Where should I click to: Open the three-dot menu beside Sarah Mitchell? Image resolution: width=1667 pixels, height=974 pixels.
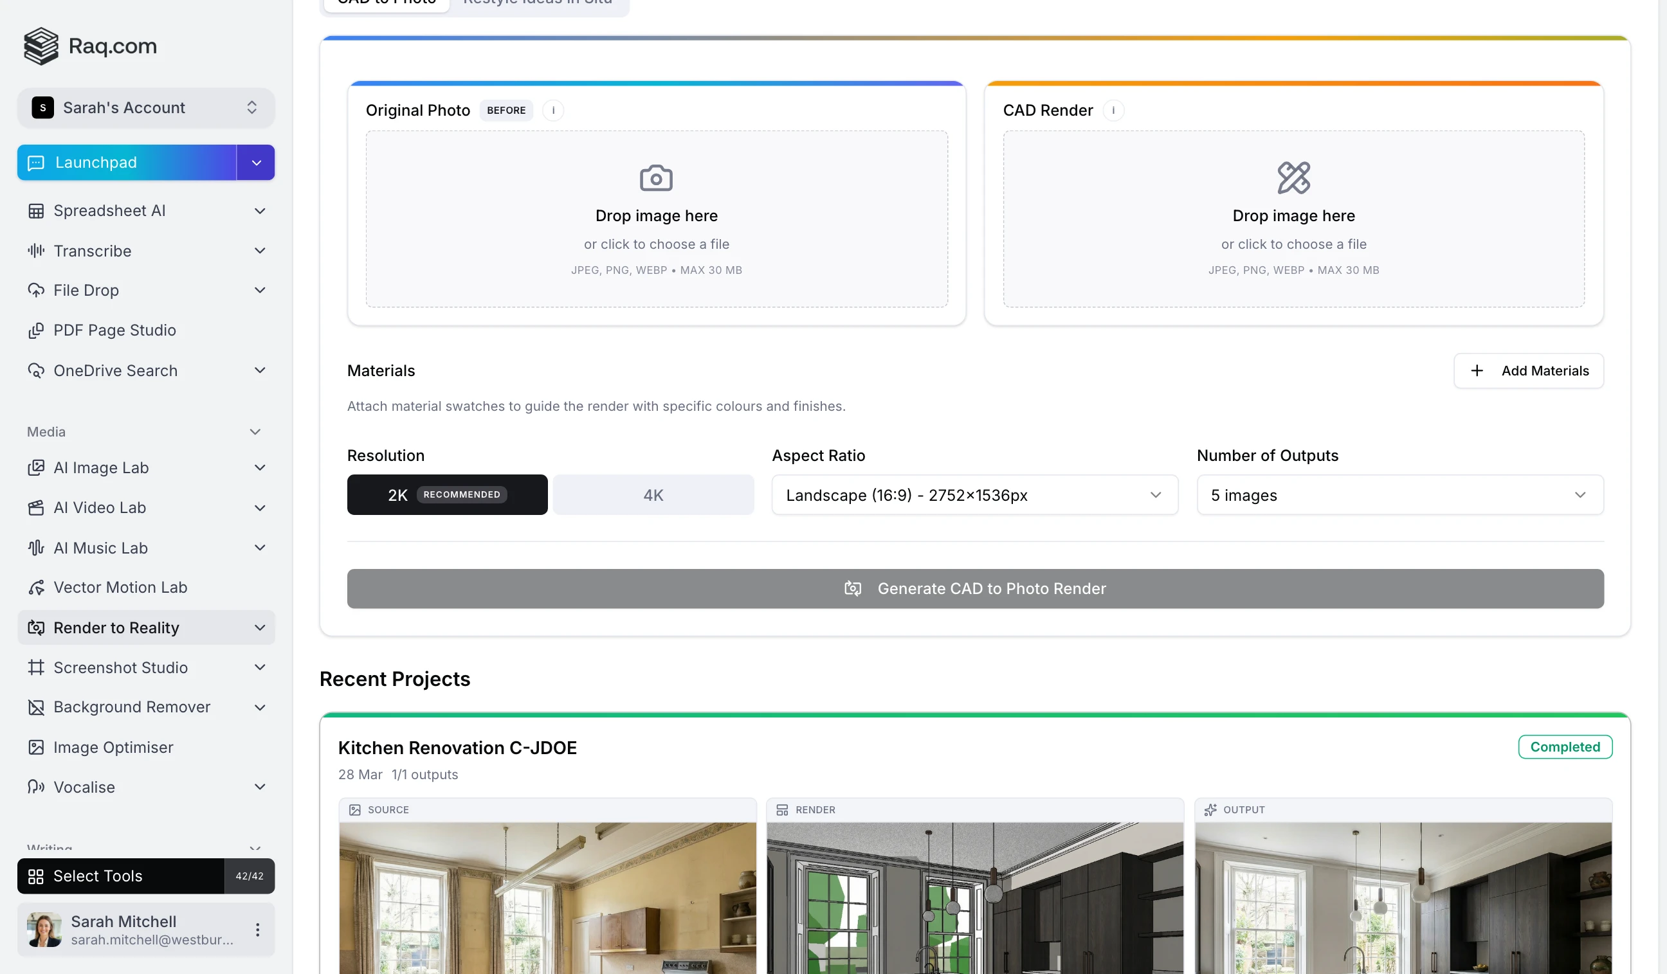(257, 930)
